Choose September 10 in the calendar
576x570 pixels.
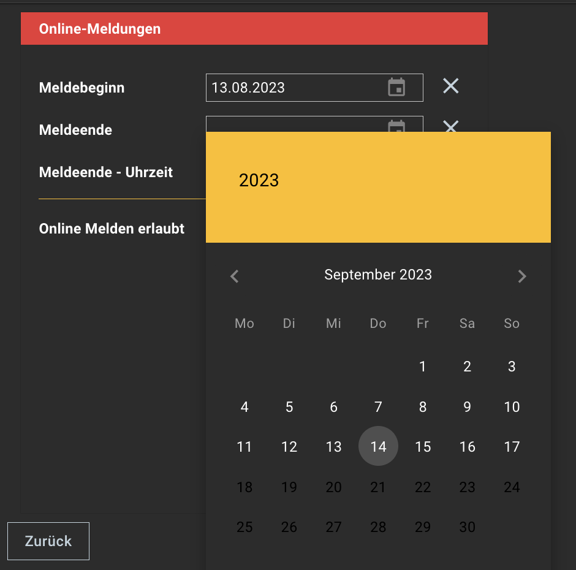(x=512, y=407)
